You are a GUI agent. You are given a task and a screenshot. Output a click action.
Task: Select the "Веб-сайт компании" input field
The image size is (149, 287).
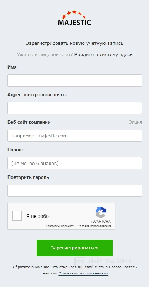coord(74,136)
